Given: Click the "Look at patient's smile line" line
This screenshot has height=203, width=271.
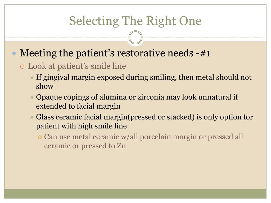Looking at the screenshot, I should click(77, 66).
